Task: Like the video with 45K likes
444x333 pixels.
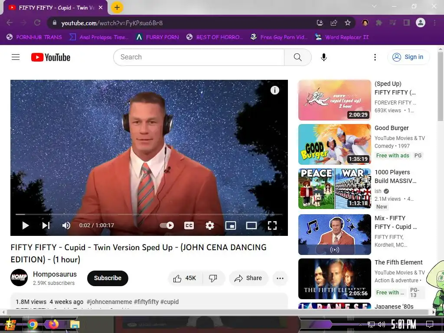Action: (x=185, y=278)
